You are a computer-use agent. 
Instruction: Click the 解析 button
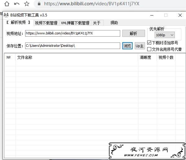click(134, 33)
